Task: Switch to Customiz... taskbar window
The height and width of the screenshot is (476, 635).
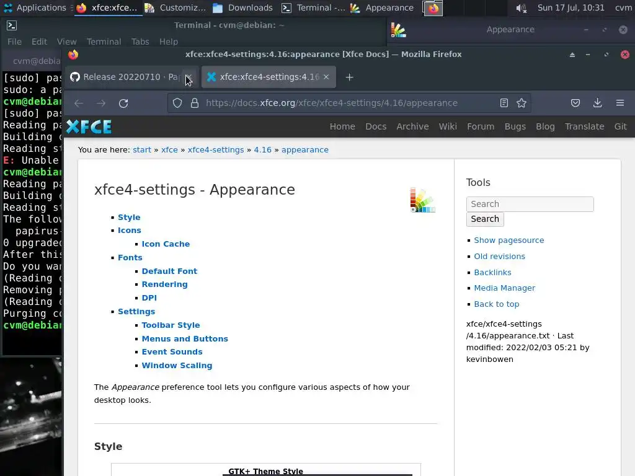Action: 175,7
